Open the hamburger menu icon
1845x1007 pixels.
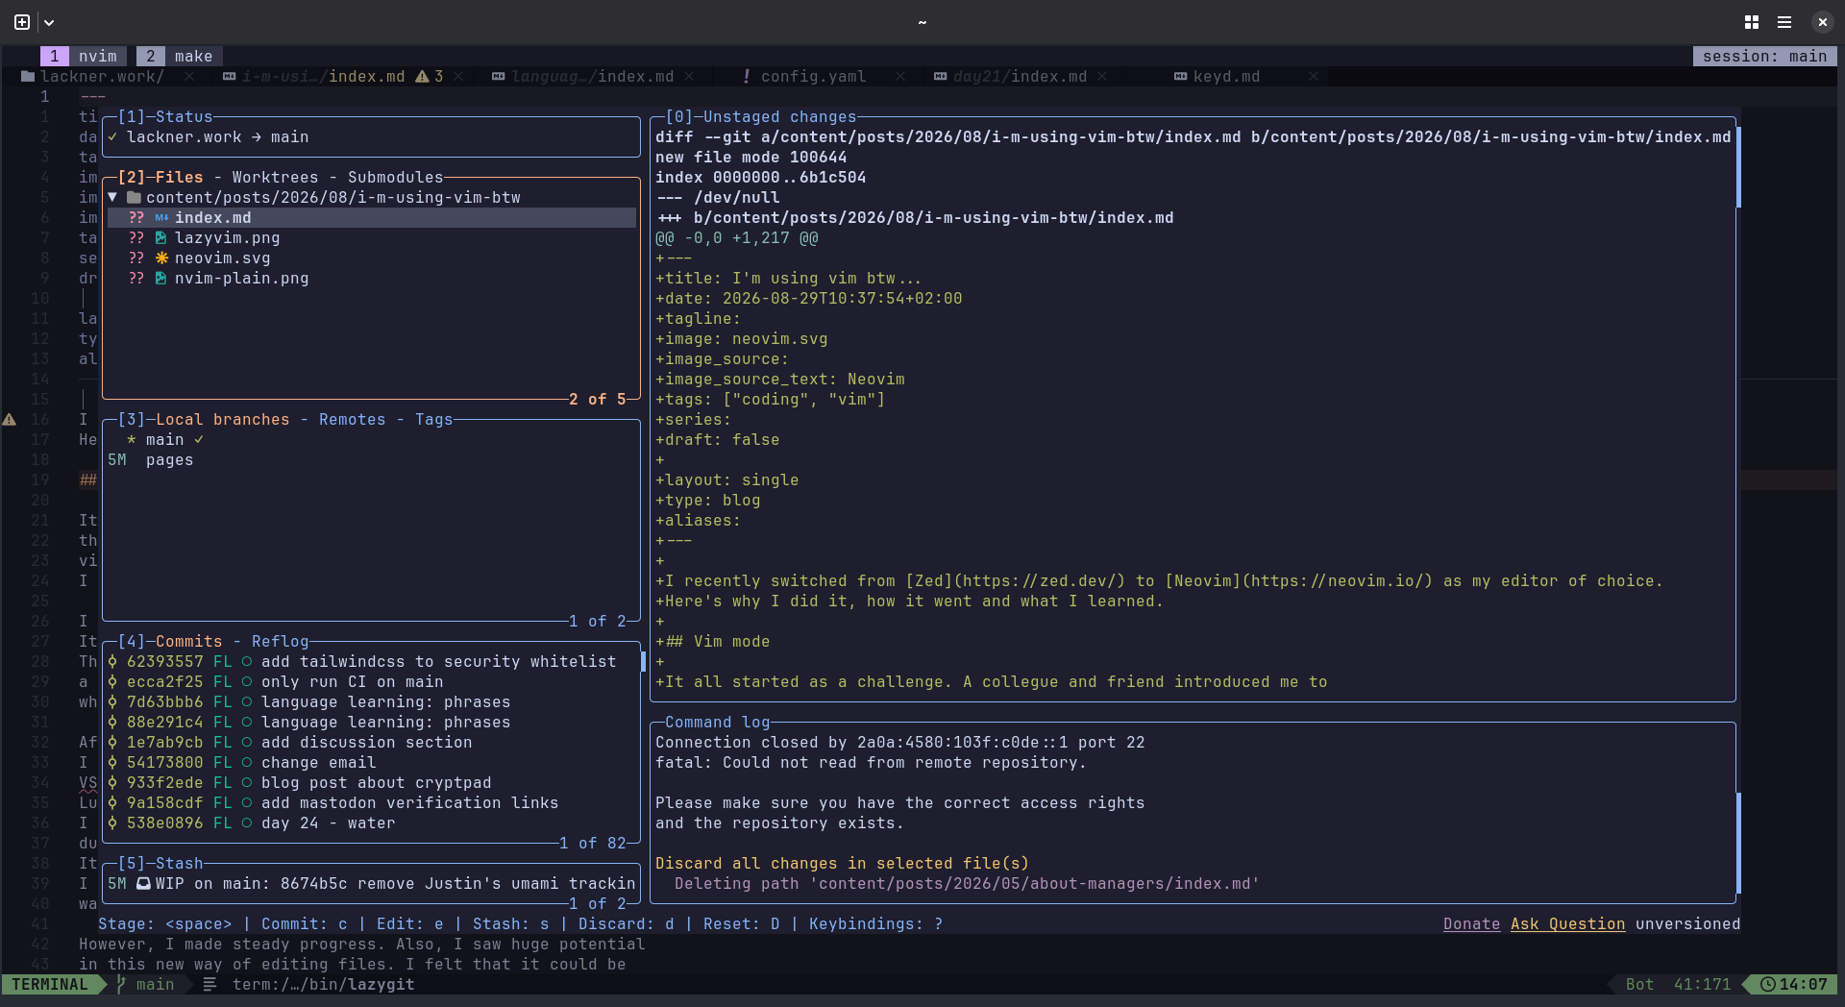pyautogui.click(x=1784, y=21)
